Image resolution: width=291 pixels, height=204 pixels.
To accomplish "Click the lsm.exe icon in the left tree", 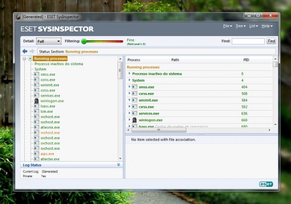I will (37, 111).
